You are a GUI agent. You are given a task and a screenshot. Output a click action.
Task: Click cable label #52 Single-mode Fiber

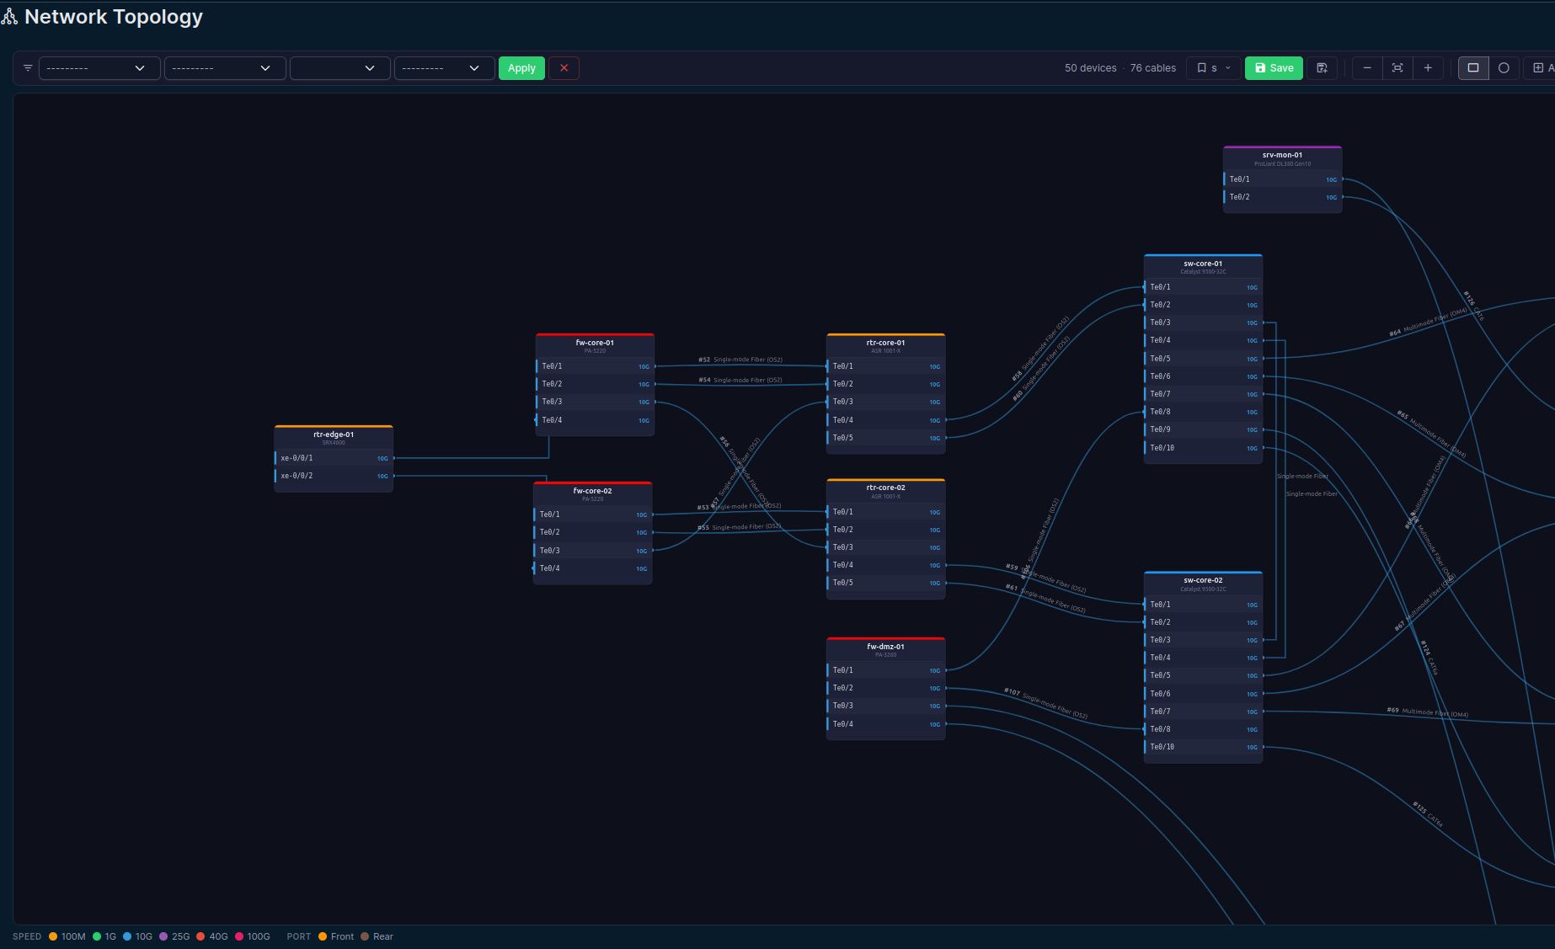point(740,360)
